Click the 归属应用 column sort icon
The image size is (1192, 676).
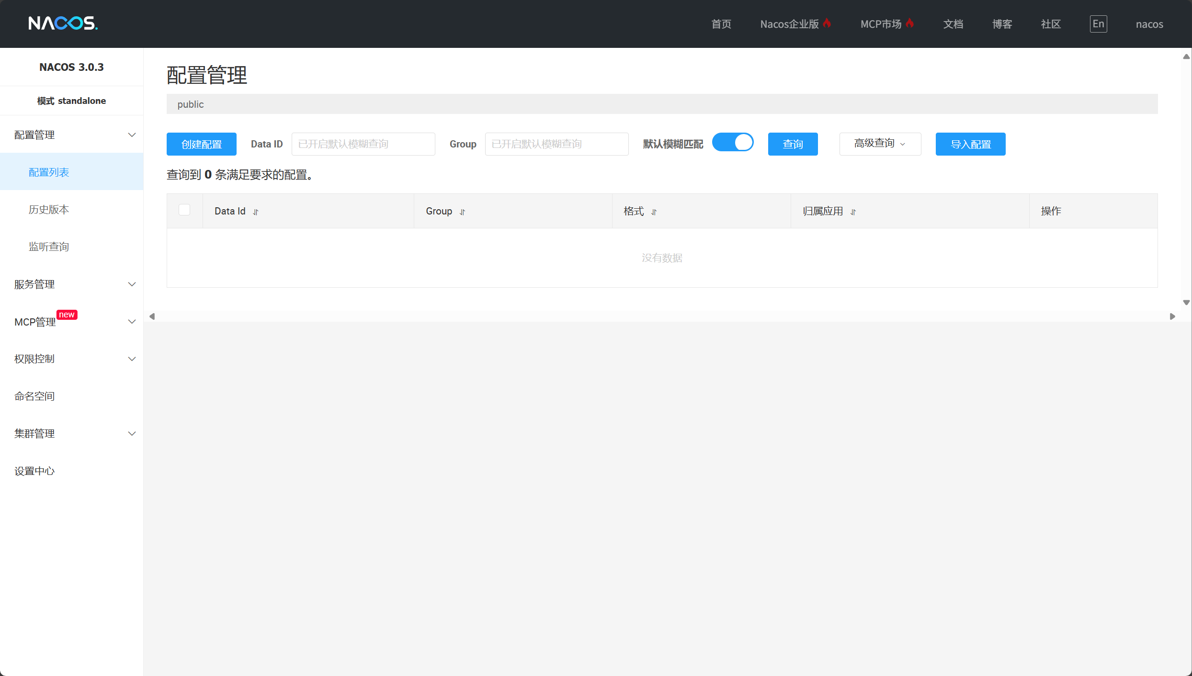(x=853, y=212)
